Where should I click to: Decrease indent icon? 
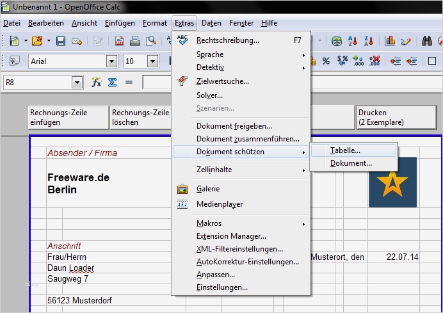tap(396, 61)
